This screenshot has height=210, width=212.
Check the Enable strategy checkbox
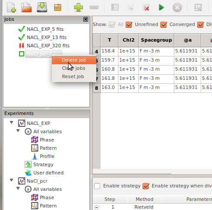point(97,186)
